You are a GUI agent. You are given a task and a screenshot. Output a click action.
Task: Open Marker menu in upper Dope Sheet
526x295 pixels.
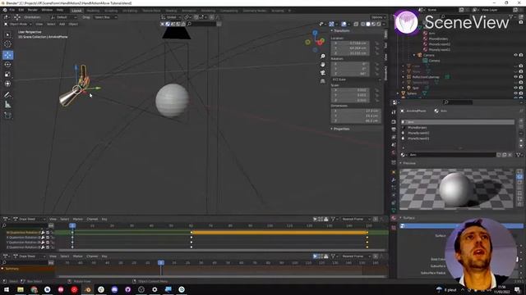click(x=77, y=219)
